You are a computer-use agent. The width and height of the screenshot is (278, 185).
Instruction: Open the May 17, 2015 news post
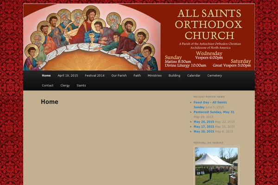pyautogui.click(x=204, y=127)
